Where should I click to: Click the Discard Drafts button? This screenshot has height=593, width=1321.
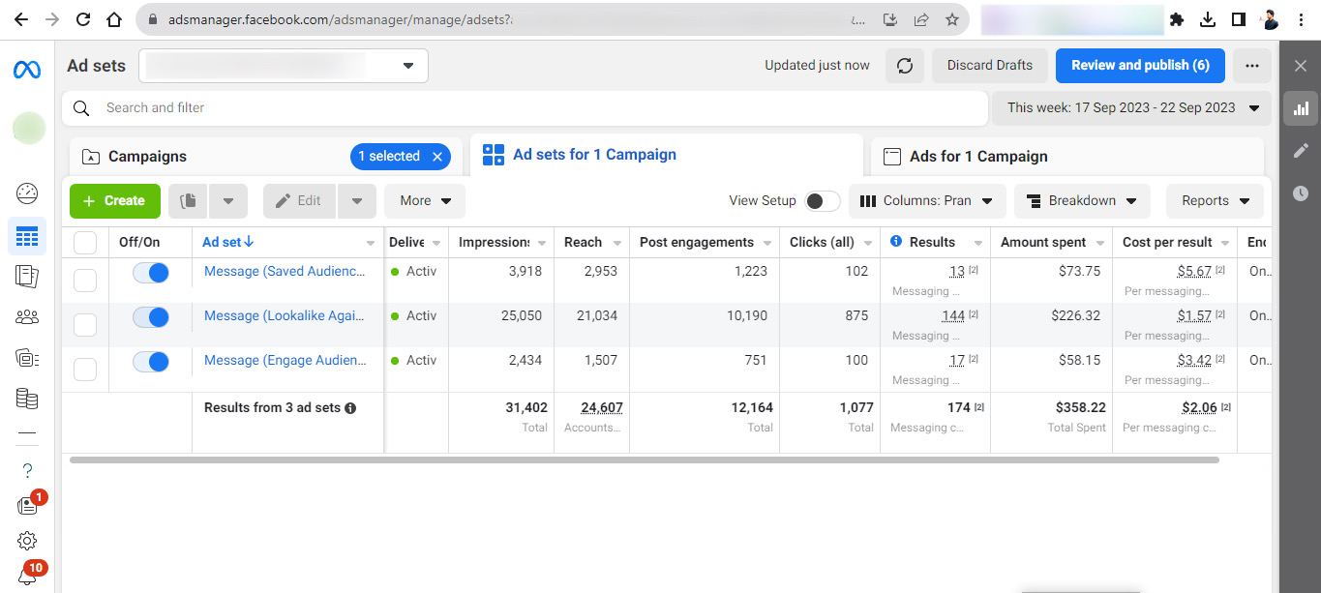[990, 66]
